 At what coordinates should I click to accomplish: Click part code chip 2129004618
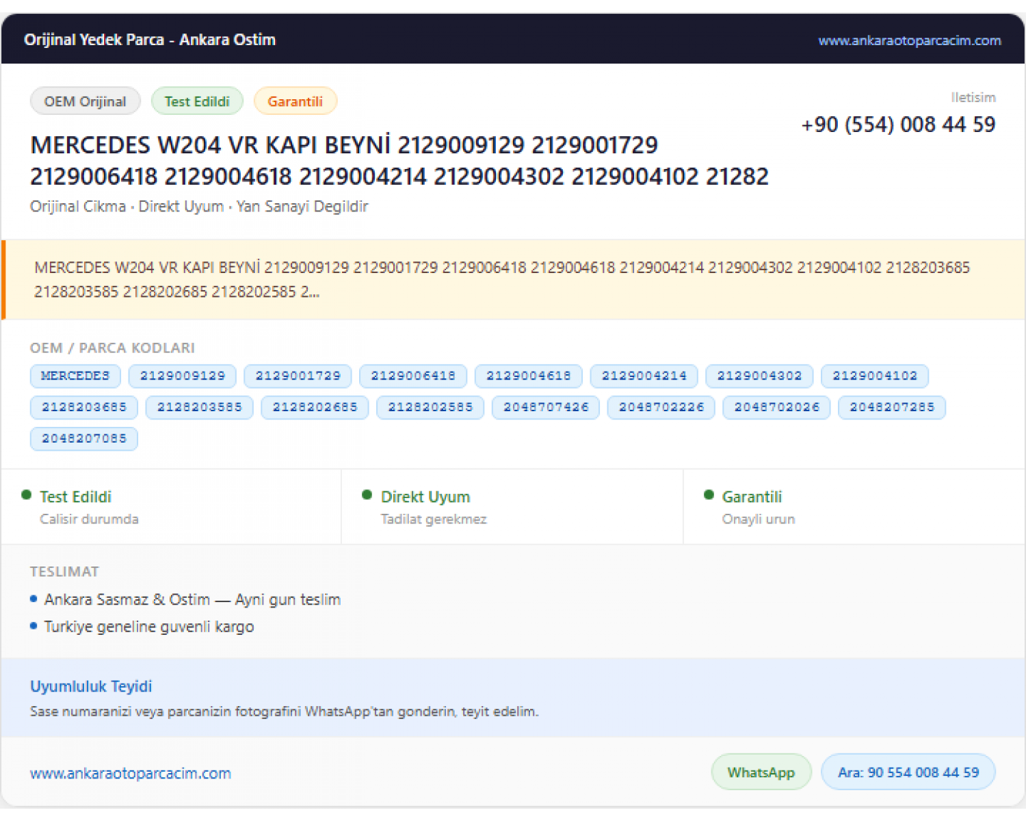[528, 376]
